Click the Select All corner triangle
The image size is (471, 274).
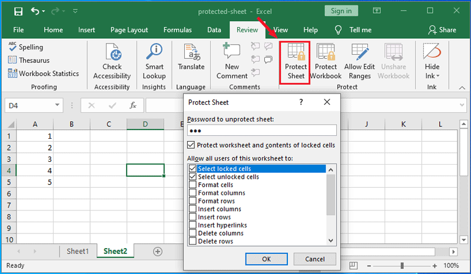(11, 124)
